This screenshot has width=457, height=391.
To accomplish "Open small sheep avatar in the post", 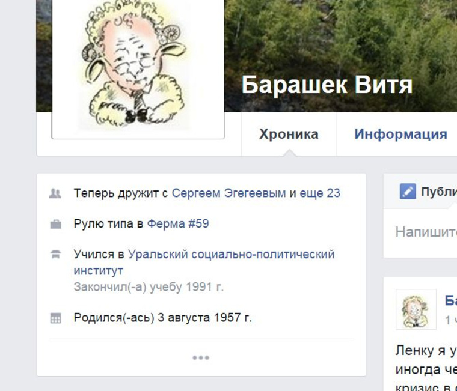I will tap(416, 309).
